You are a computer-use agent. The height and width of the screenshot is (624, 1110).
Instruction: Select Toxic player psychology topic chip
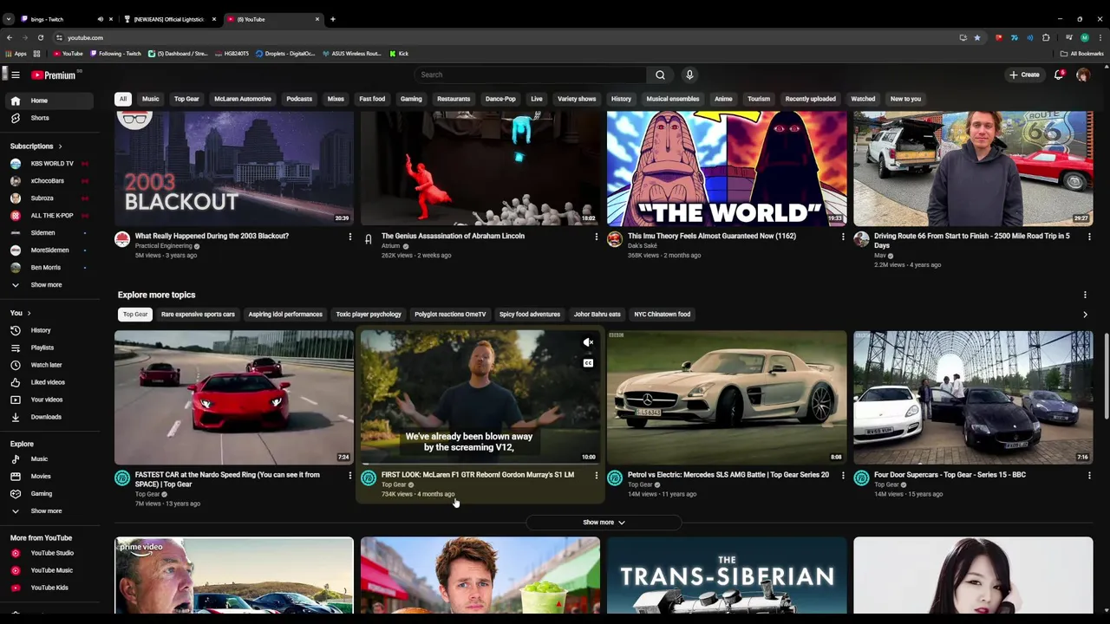pyautogui.click(x=369, y=315)
